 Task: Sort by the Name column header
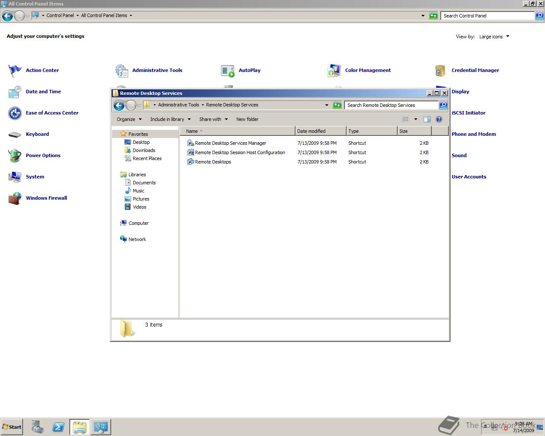(237, 131)
